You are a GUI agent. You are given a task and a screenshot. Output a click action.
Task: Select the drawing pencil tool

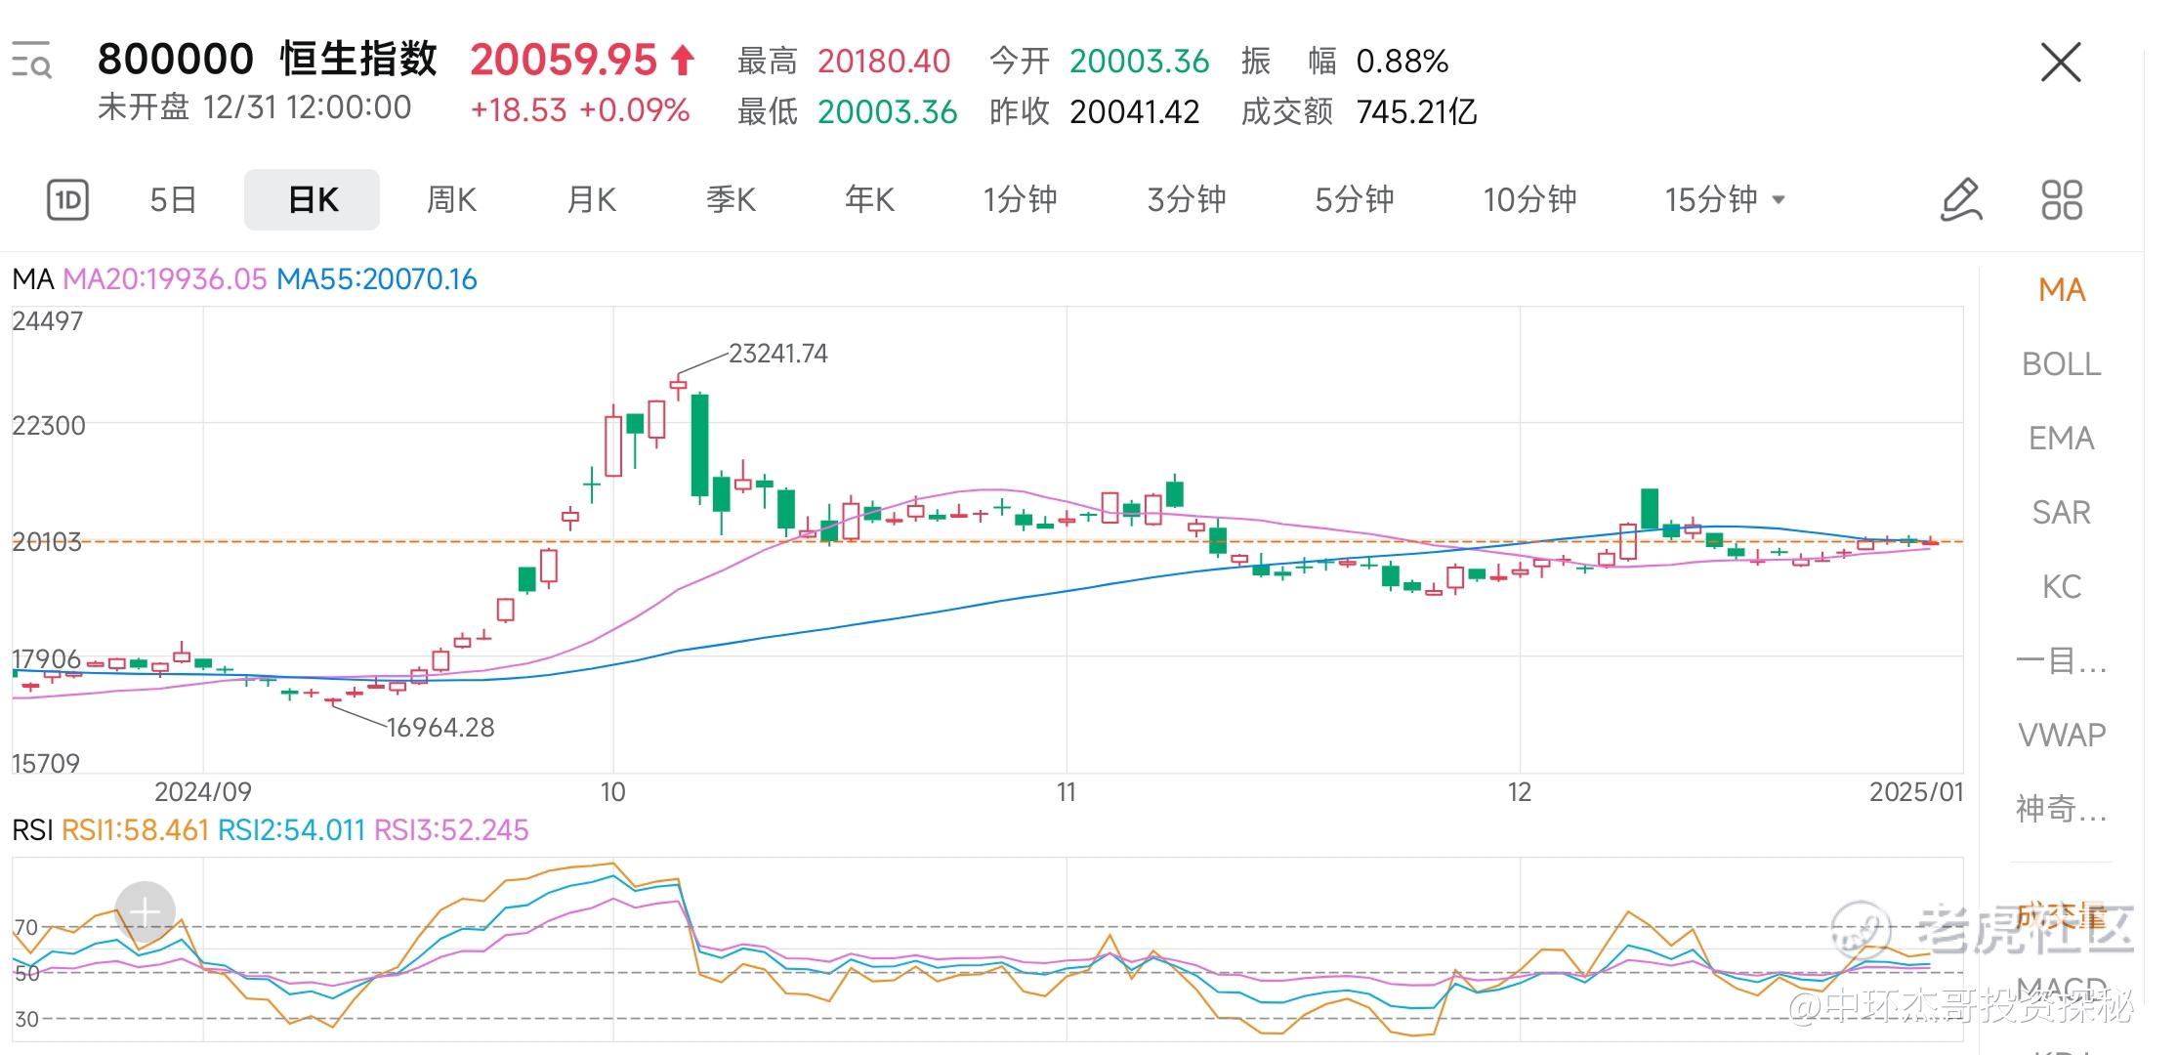[x=1960, y=200]
